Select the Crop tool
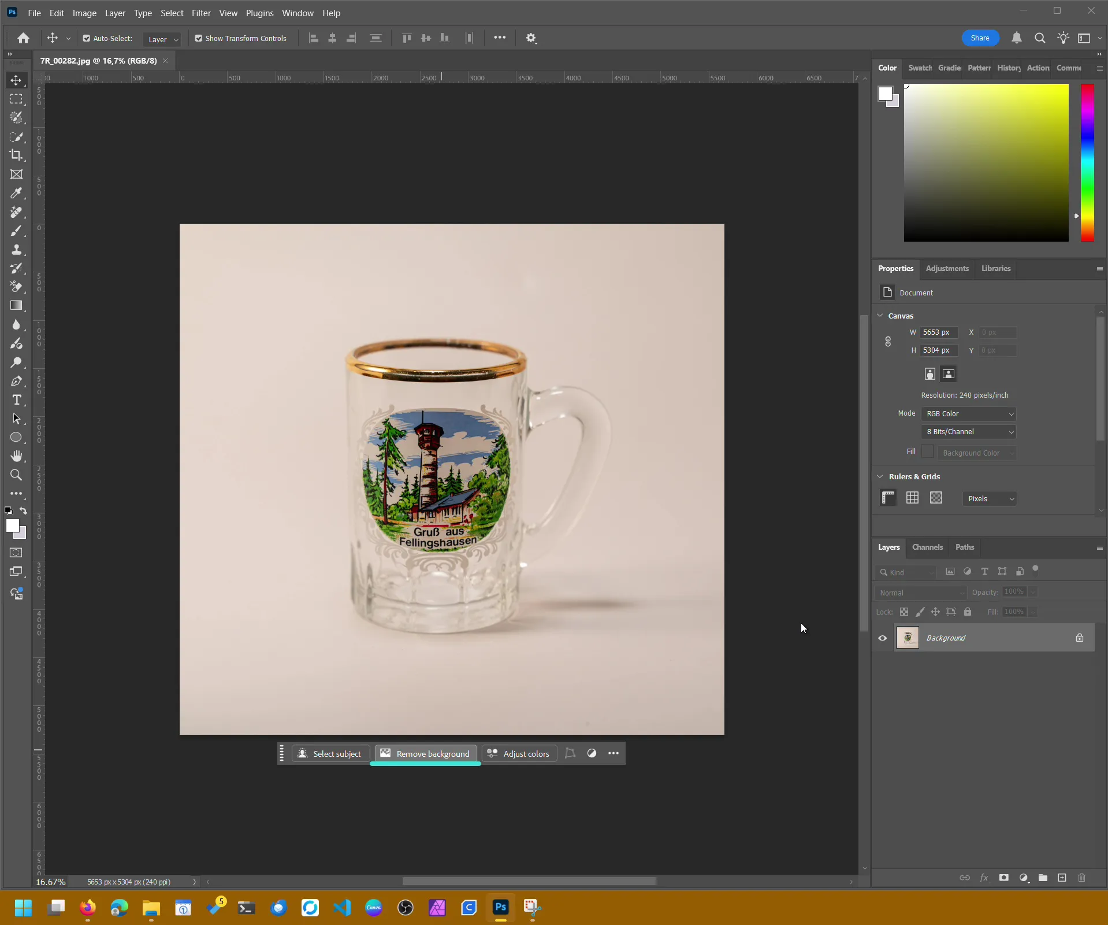Viewport: 1108px width, 925px height. tap(16, 155)
